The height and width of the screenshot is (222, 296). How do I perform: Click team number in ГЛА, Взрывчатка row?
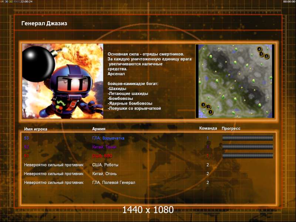(x=208, y=138)
